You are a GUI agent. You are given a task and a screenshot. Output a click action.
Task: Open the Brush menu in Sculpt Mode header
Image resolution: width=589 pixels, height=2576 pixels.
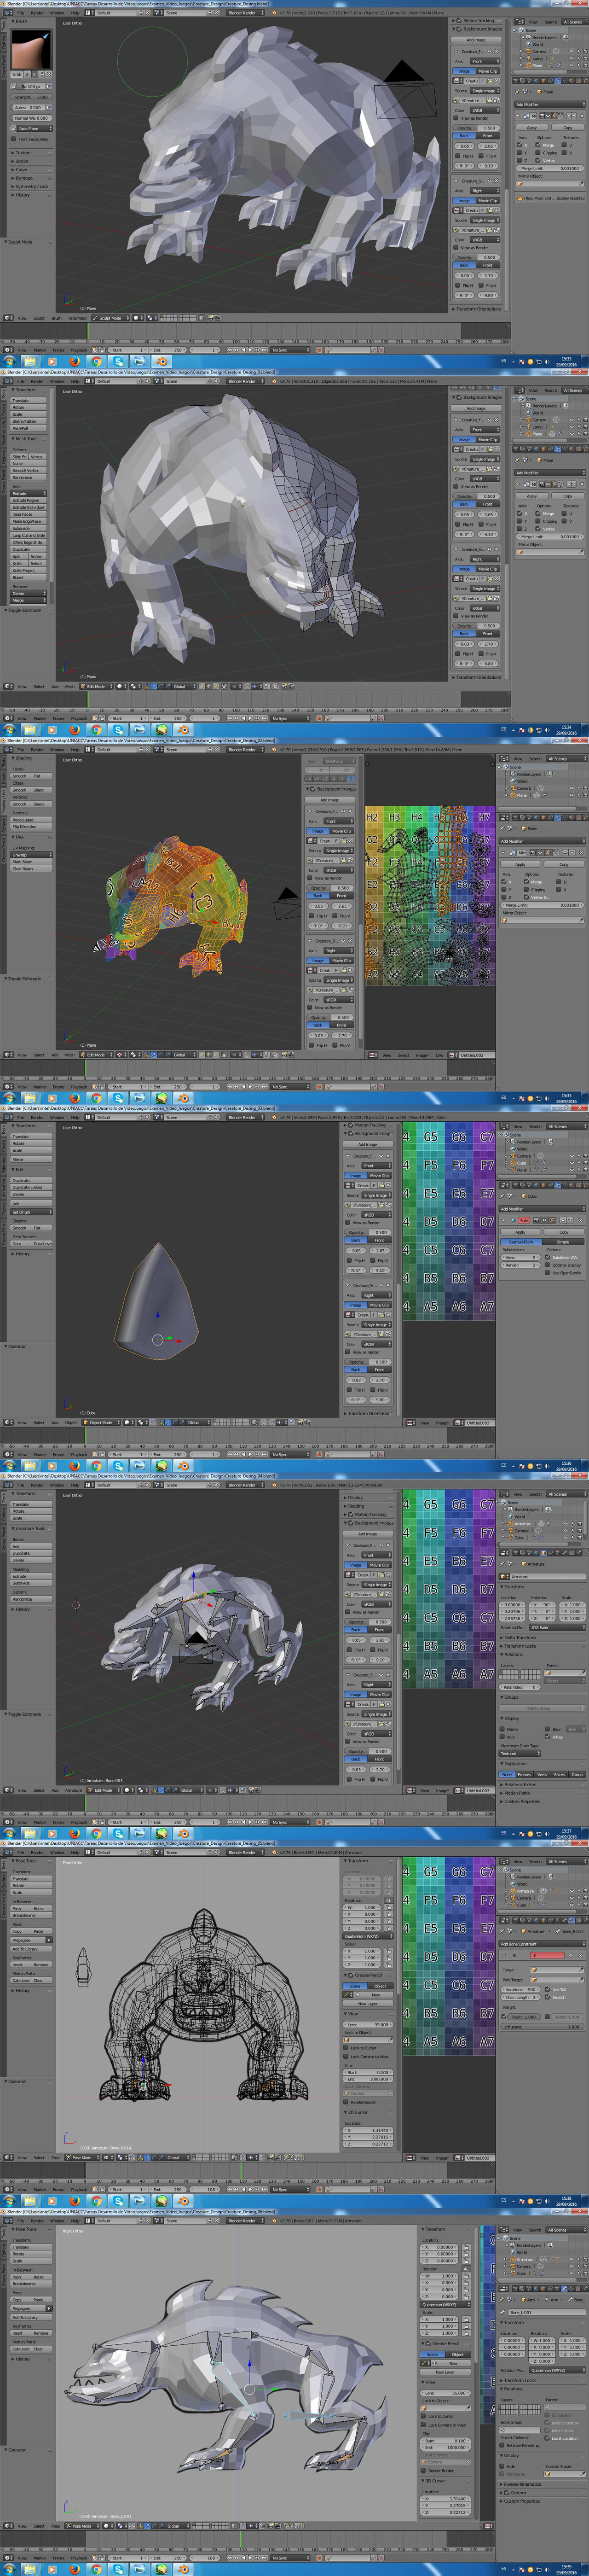click(56, 318)
